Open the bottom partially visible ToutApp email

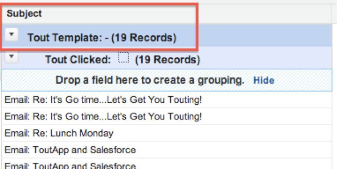[x=70, y=166]
